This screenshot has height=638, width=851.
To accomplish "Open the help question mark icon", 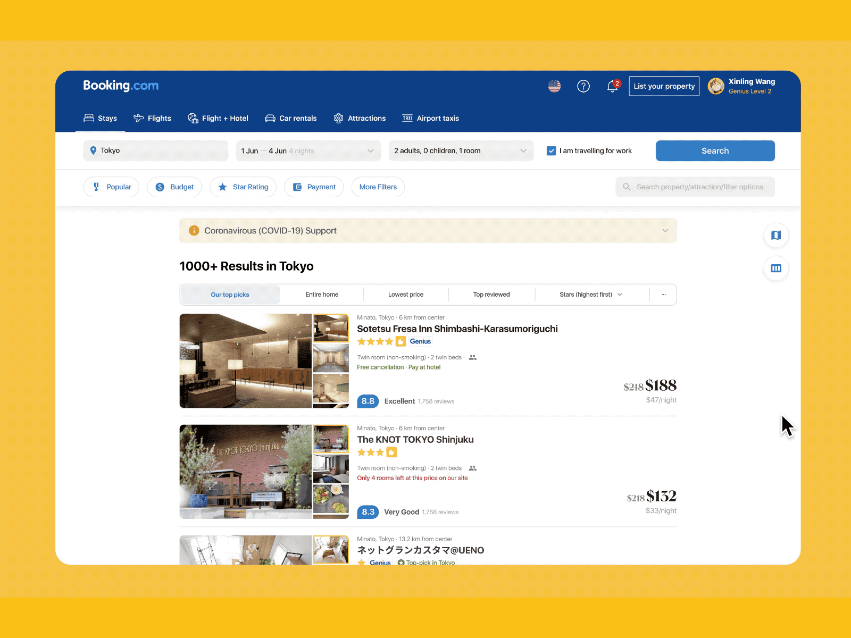I will tap(583, 86).
